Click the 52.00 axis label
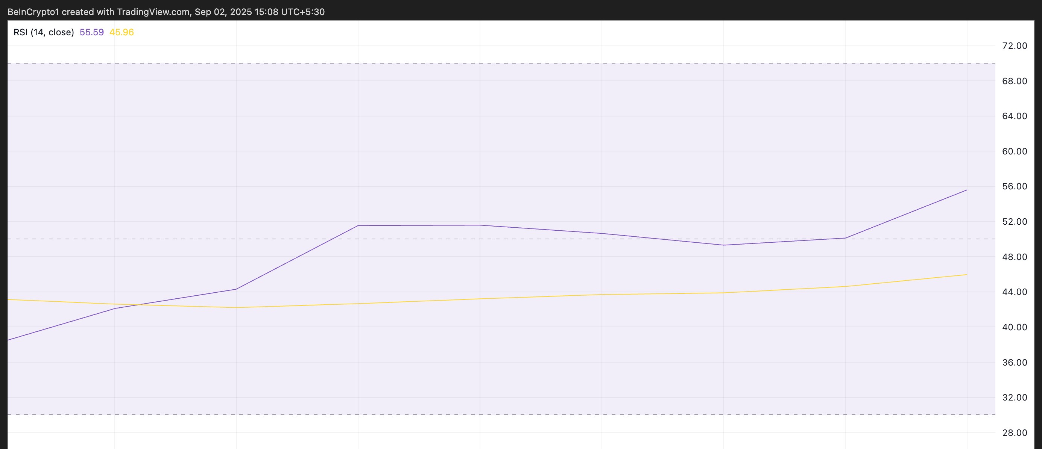This screenshot has width=1042, height=449. click(1015, 221)
